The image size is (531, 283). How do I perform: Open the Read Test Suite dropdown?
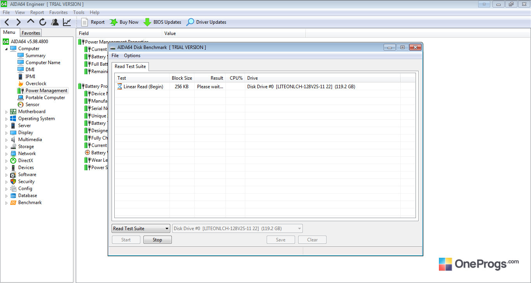pyautogui.click(x=141, y=229)
